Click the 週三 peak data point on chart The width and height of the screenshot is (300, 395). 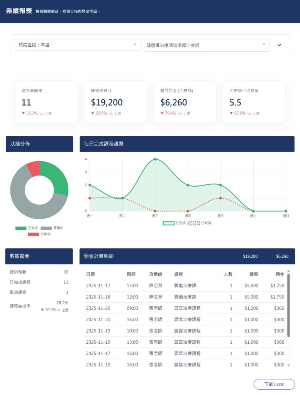click(x=155, y=159)
